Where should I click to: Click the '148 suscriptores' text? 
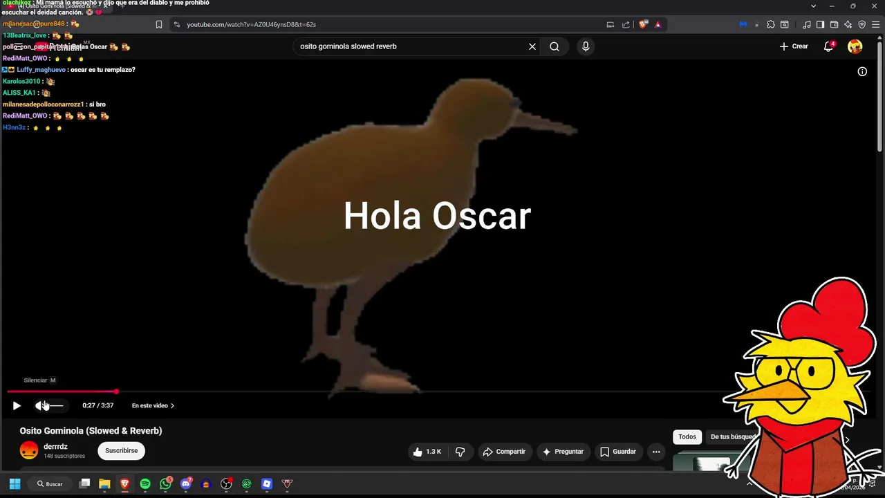pyautogui.click(x=64, y=456)
